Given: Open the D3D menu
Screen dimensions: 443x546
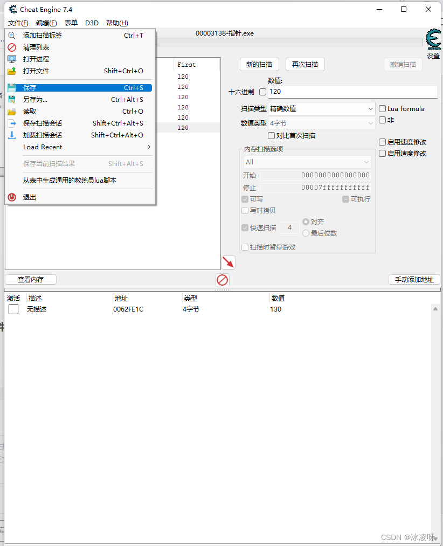Looking at the screenshot, I should point(92,23).
